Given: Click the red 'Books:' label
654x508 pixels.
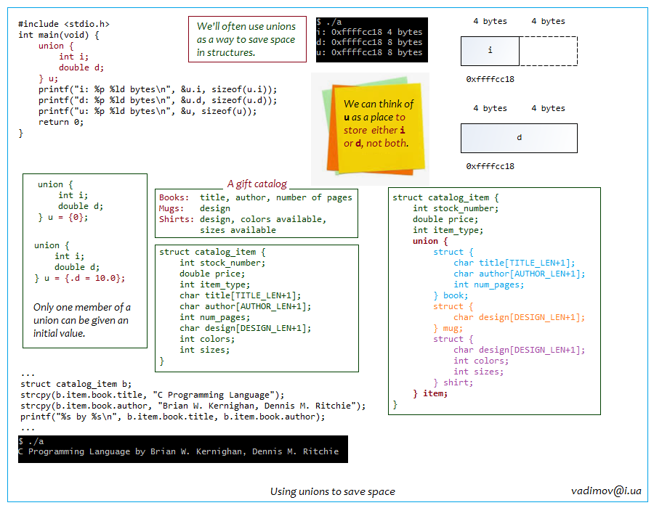Looking at the screenshot, I should 174,197.
